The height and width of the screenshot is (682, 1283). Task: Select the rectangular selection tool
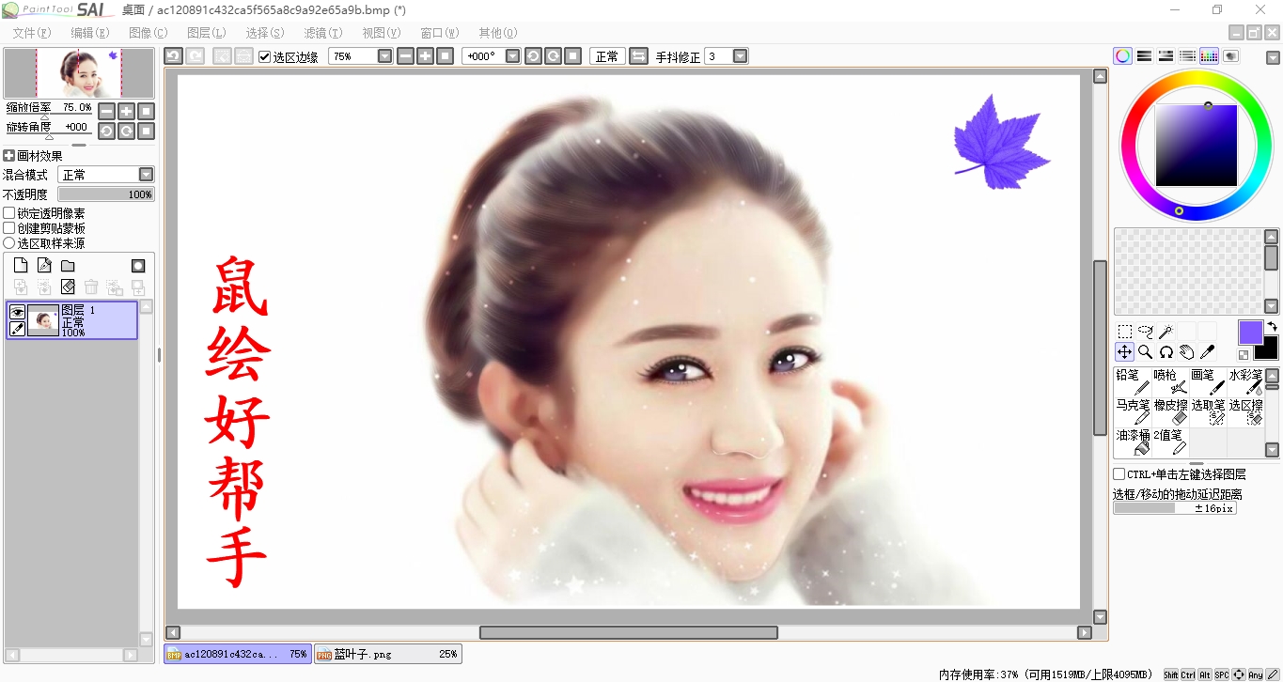1124,331
